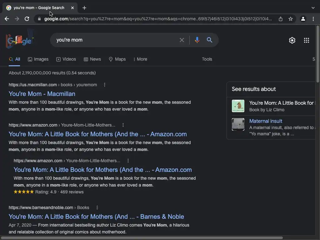Image resolution: width=320 pixels, height=240 pixels.
Task: Click the barnesandnoble.com URL breadcrumb
Action: coord(49,207)
